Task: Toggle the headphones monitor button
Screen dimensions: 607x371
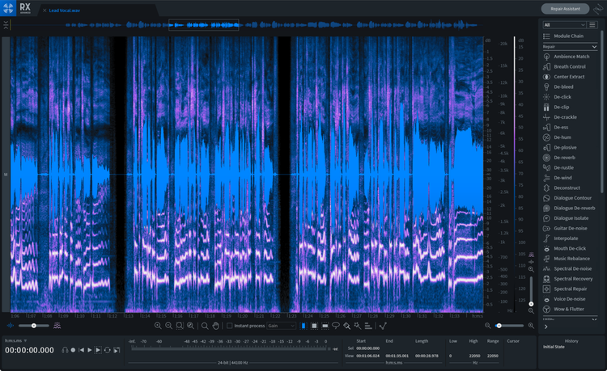Action: (x=64, y=350)
